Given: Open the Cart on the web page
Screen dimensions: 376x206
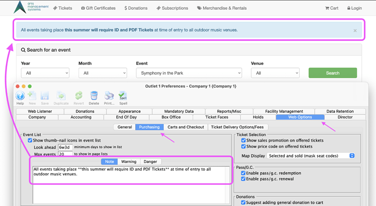Looking at the screenshot, I should pyautogui.click(x=332, y=8).
